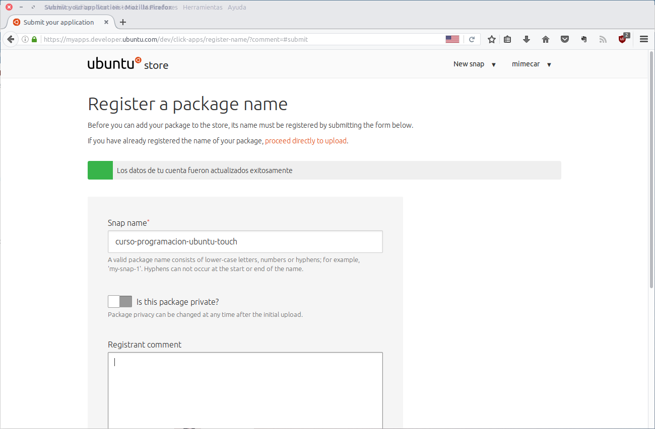Open the Firefox hamburger menu

click(x=644, y=39)
